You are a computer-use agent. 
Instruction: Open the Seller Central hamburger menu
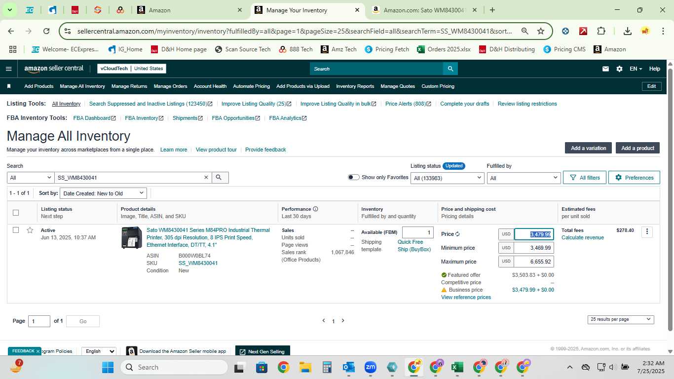[8, 69]
